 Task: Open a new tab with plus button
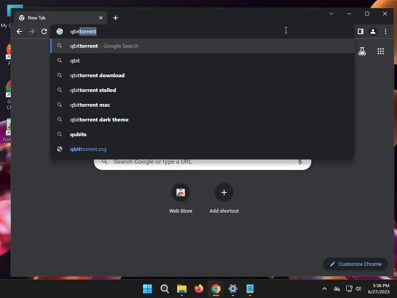[116, 18]
